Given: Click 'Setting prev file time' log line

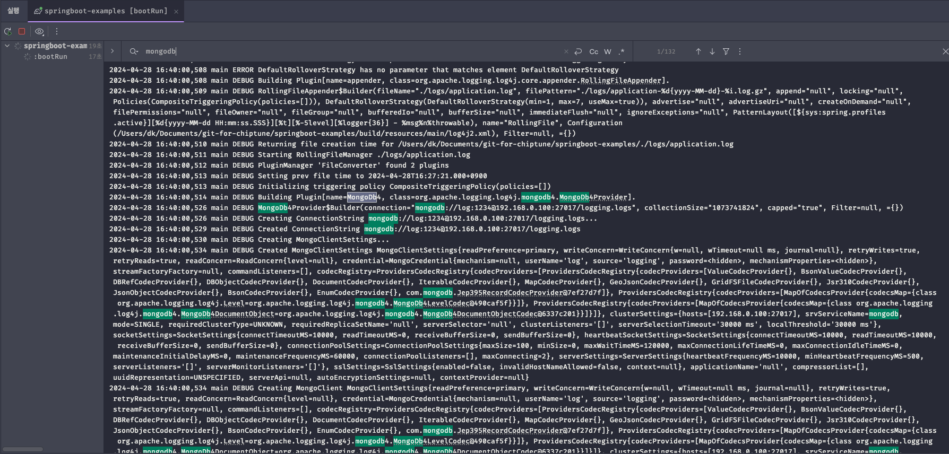Looking at the screenshot, I should point(298,176).
